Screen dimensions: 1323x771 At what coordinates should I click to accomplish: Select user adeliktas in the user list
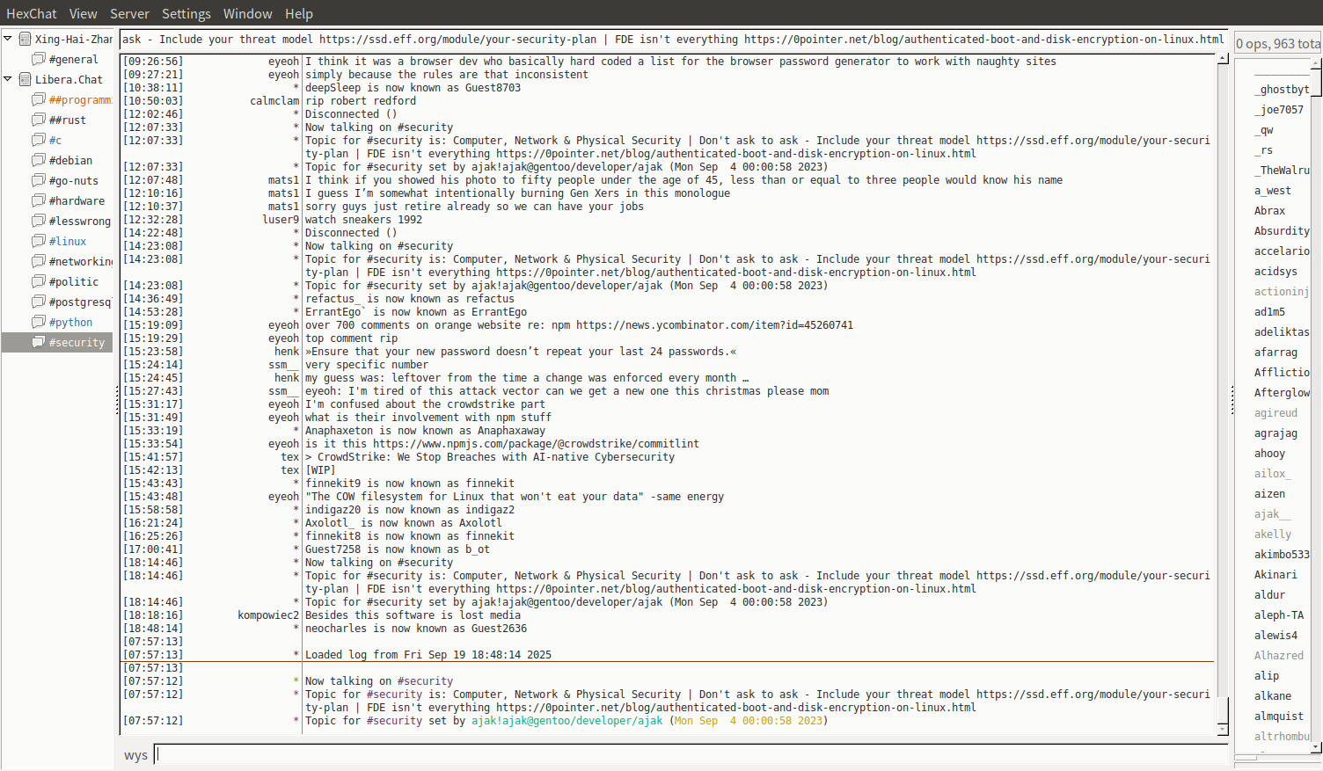(x=1282, y=332)
